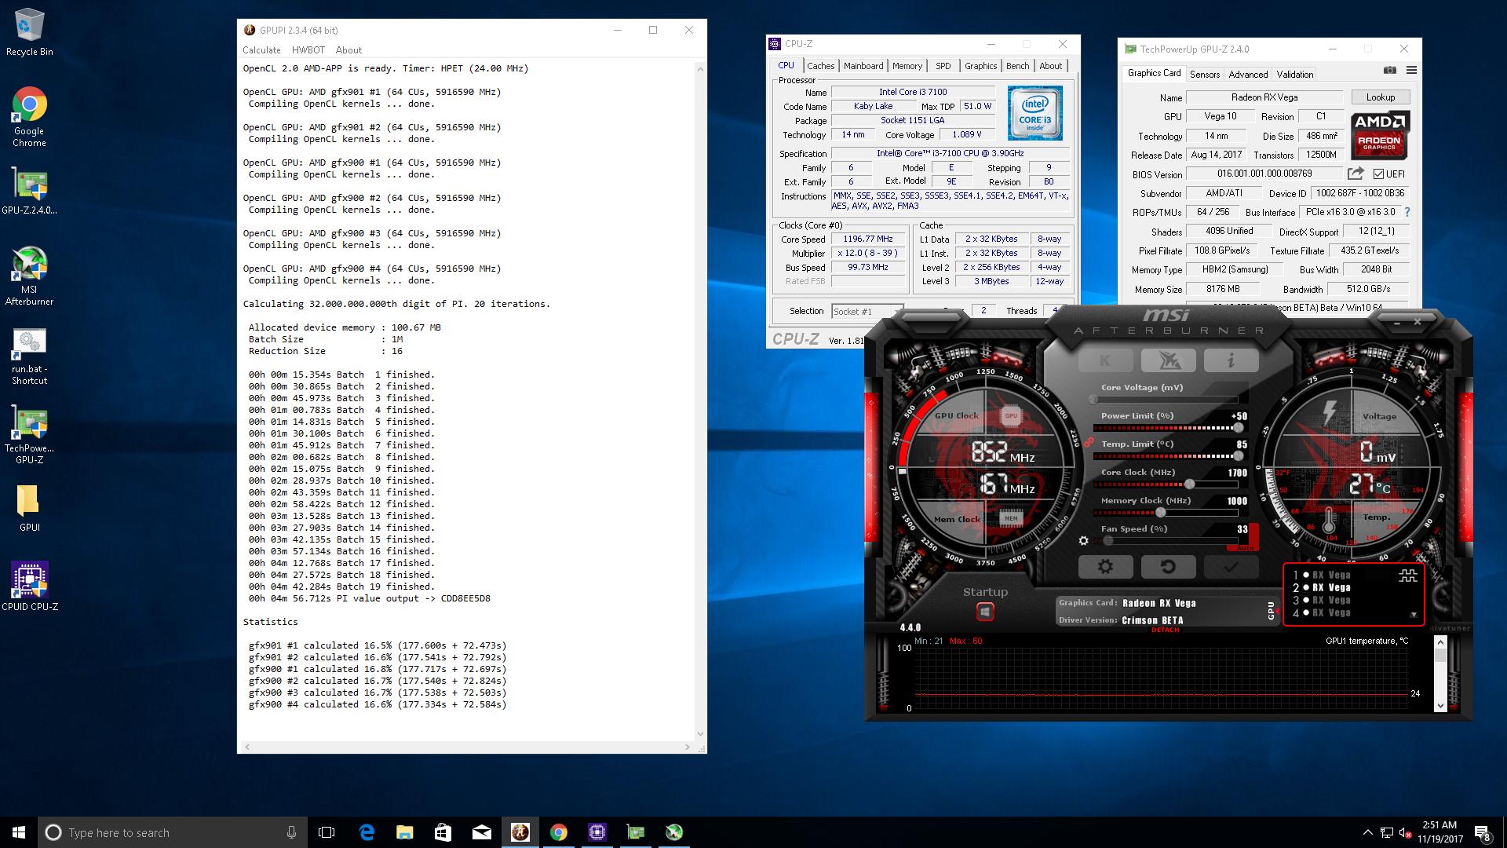1507x848 pixels.
Task: Click Detach link in Afterburner
Action: tap(1165, 630)
